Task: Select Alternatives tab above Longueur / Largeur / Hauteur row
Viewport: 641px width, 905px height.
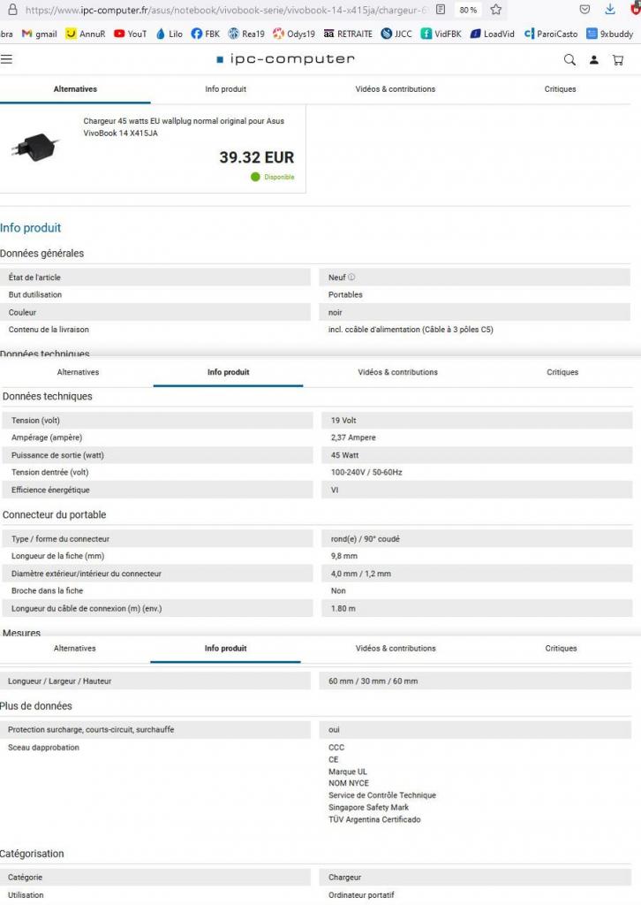Action: click(75, 648)
